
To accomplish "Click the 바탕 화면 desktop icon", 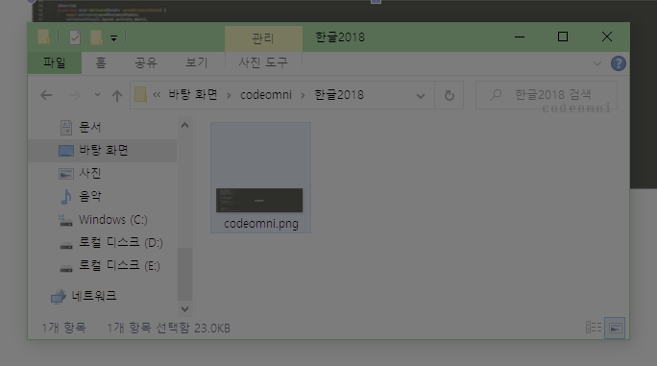I will 66,151.
